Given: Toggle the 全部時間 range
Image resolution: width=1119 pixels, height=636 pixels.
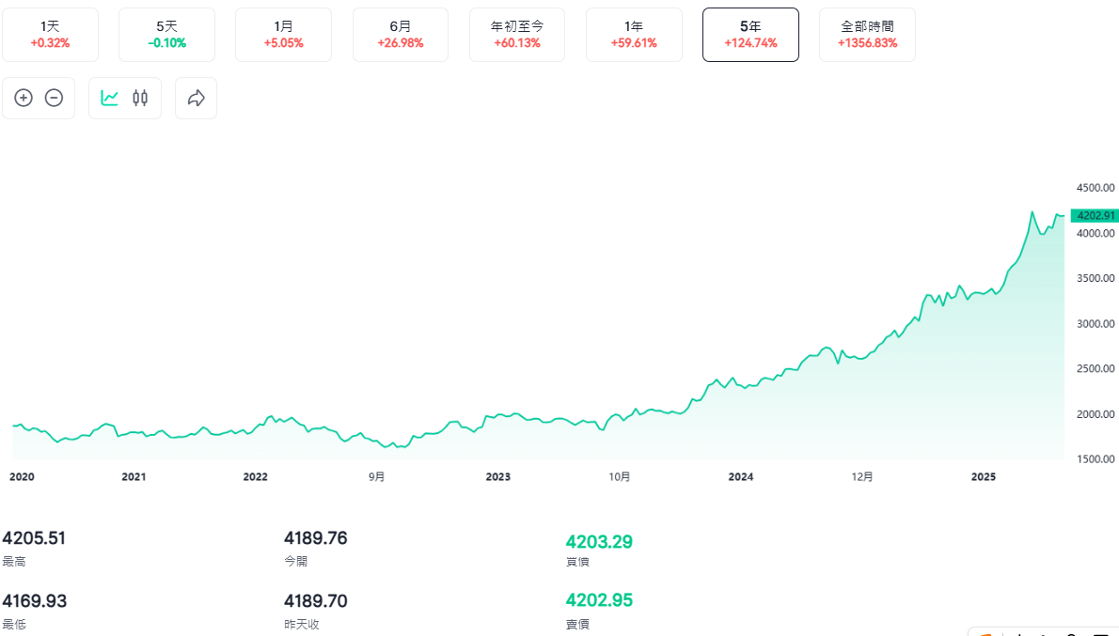Looking at the screenshot, I should coord(866,34).
